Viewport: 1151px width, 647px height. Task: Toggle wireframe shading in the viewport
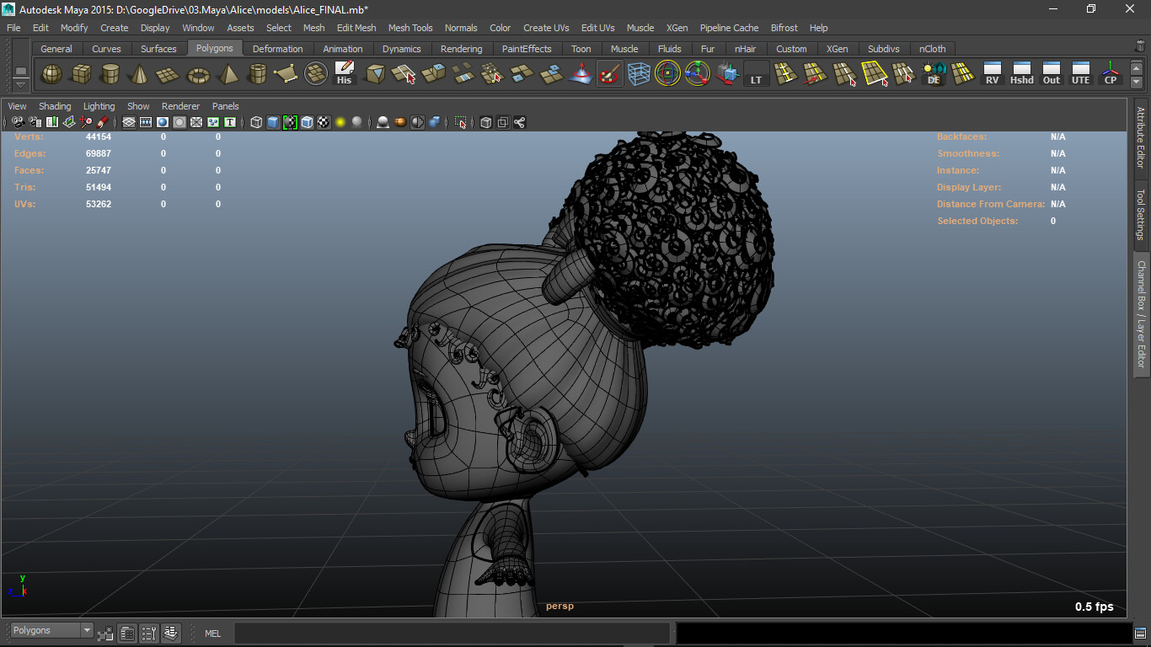256,122
